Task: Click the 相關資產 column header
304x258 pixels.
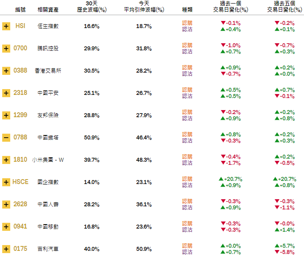Action: click(x=48, y=10)
